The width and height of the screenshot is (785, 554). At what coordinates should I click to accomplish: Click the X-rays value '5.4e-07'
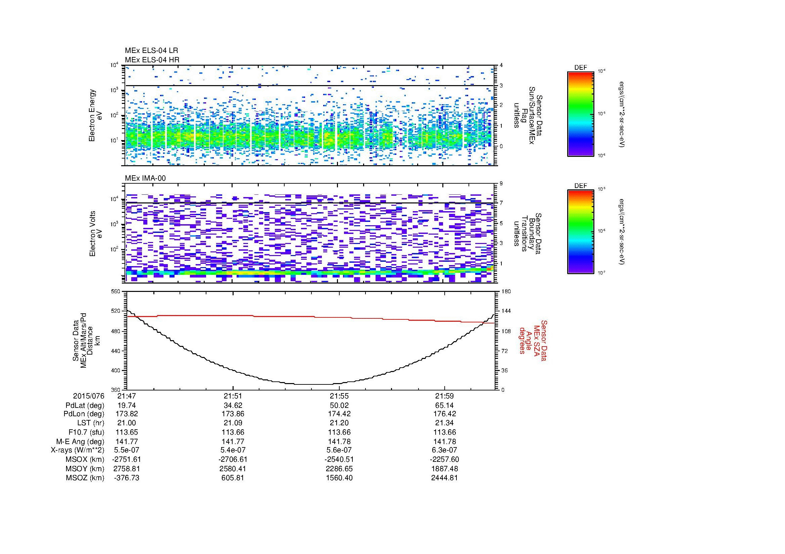pyautogui.click(x=233, y=450)
